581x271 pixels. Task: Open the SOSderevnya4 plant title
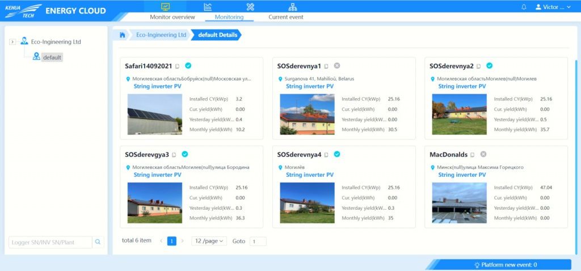pos(299,154)
